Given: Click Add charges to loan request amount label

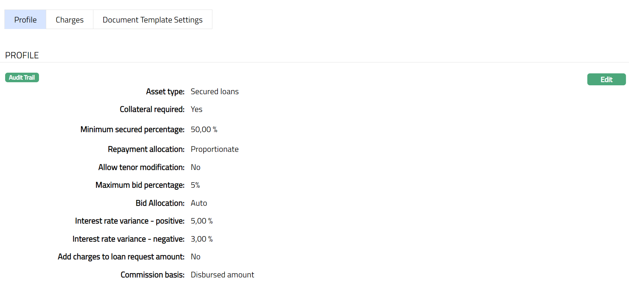Looking at the screenshot, I should point(121,257).
